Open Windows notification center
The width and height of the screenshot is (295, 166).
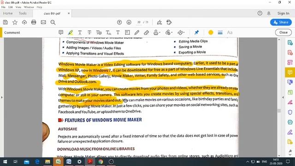(288, 162)
